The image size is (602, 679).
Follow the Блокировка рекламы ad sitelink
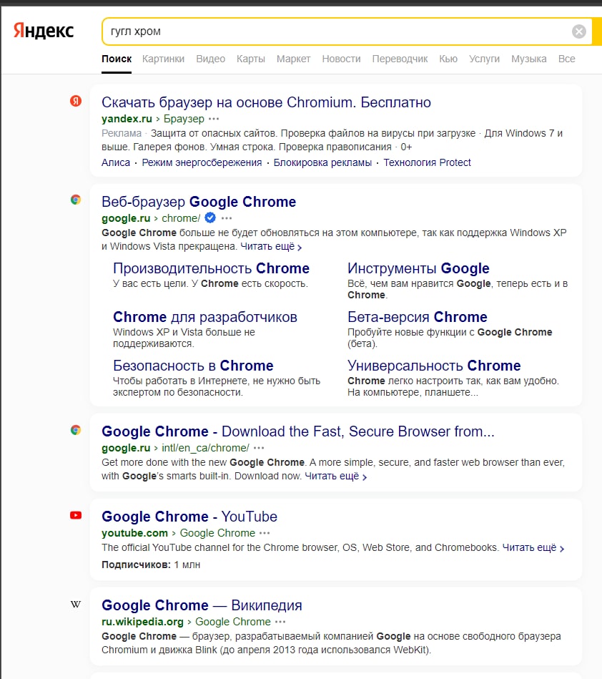pyautogui.click(x=322, y=162)
